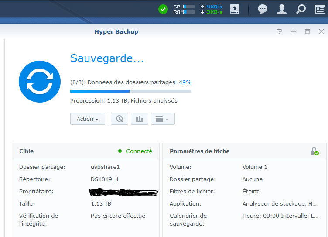Screen dimensions: 328x237
Task: Click the 1.13 TB size value
Action: (101, 204)
